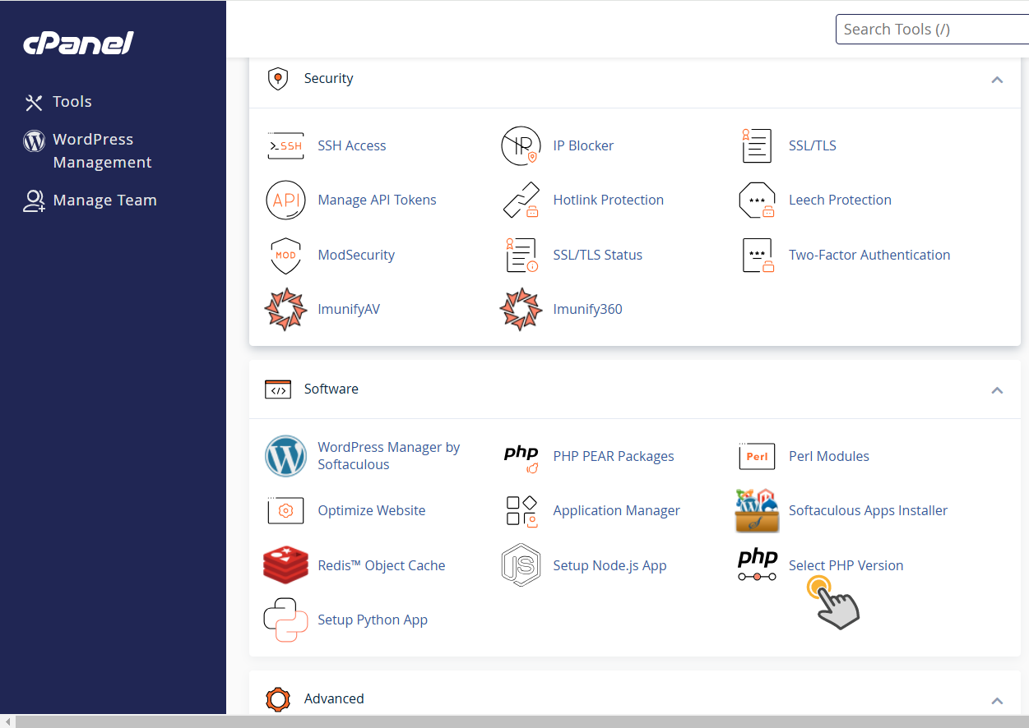The width and height of the screenshot is (1029, 728).
Task: Open the IP Blocker link
Action: 583,145
